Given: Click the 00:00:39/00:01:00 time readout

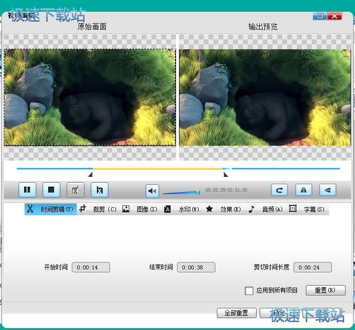Looking at the screenshot, I should [x=226, y=190].
